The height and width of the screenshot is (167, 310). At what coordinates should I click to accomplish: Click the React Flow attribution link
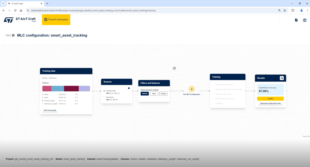(307, 136)
